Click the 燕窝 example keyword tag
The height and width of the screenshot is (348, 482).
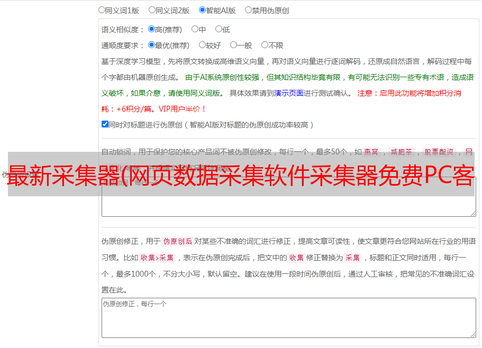(371, 152)
